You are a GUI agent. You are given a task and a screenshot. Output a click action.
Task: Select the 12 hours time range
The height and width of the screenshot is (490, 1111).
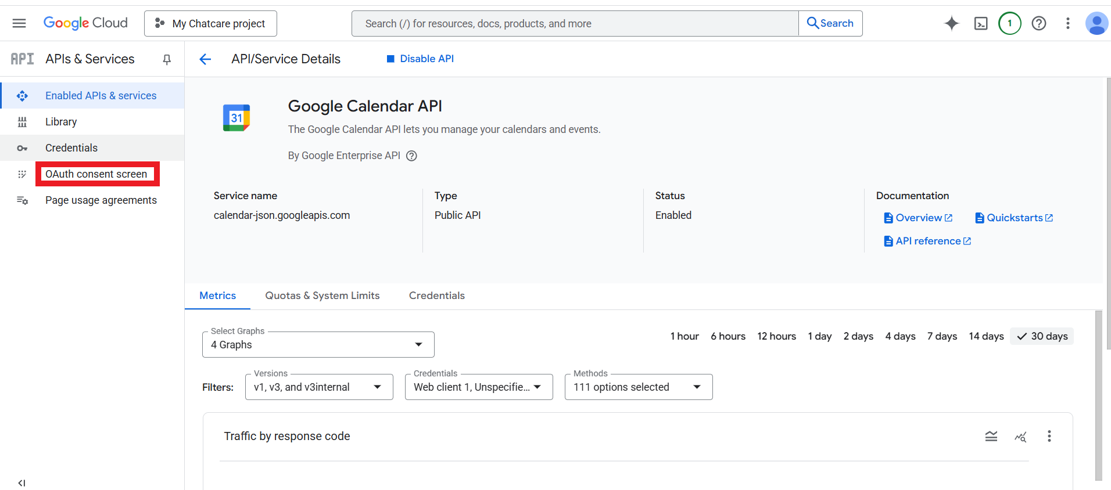pyautogui.click(x=776, y=336)
